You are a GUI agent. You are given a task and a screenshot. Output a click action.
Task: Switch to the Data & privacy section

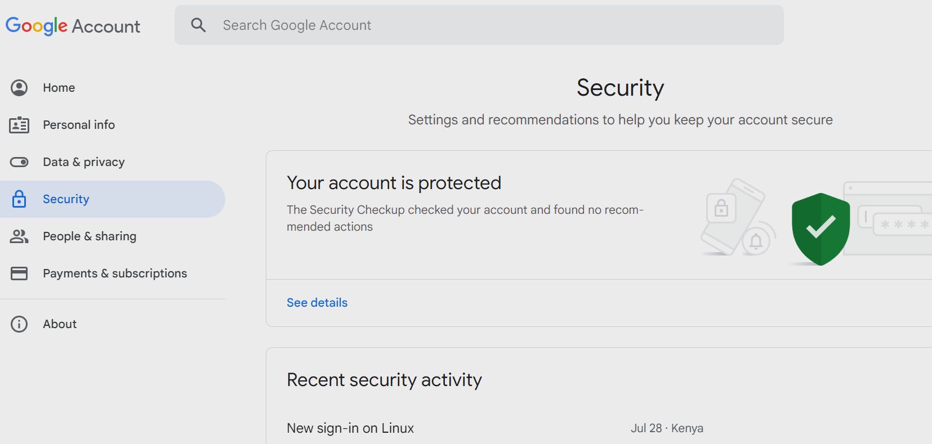83,162
